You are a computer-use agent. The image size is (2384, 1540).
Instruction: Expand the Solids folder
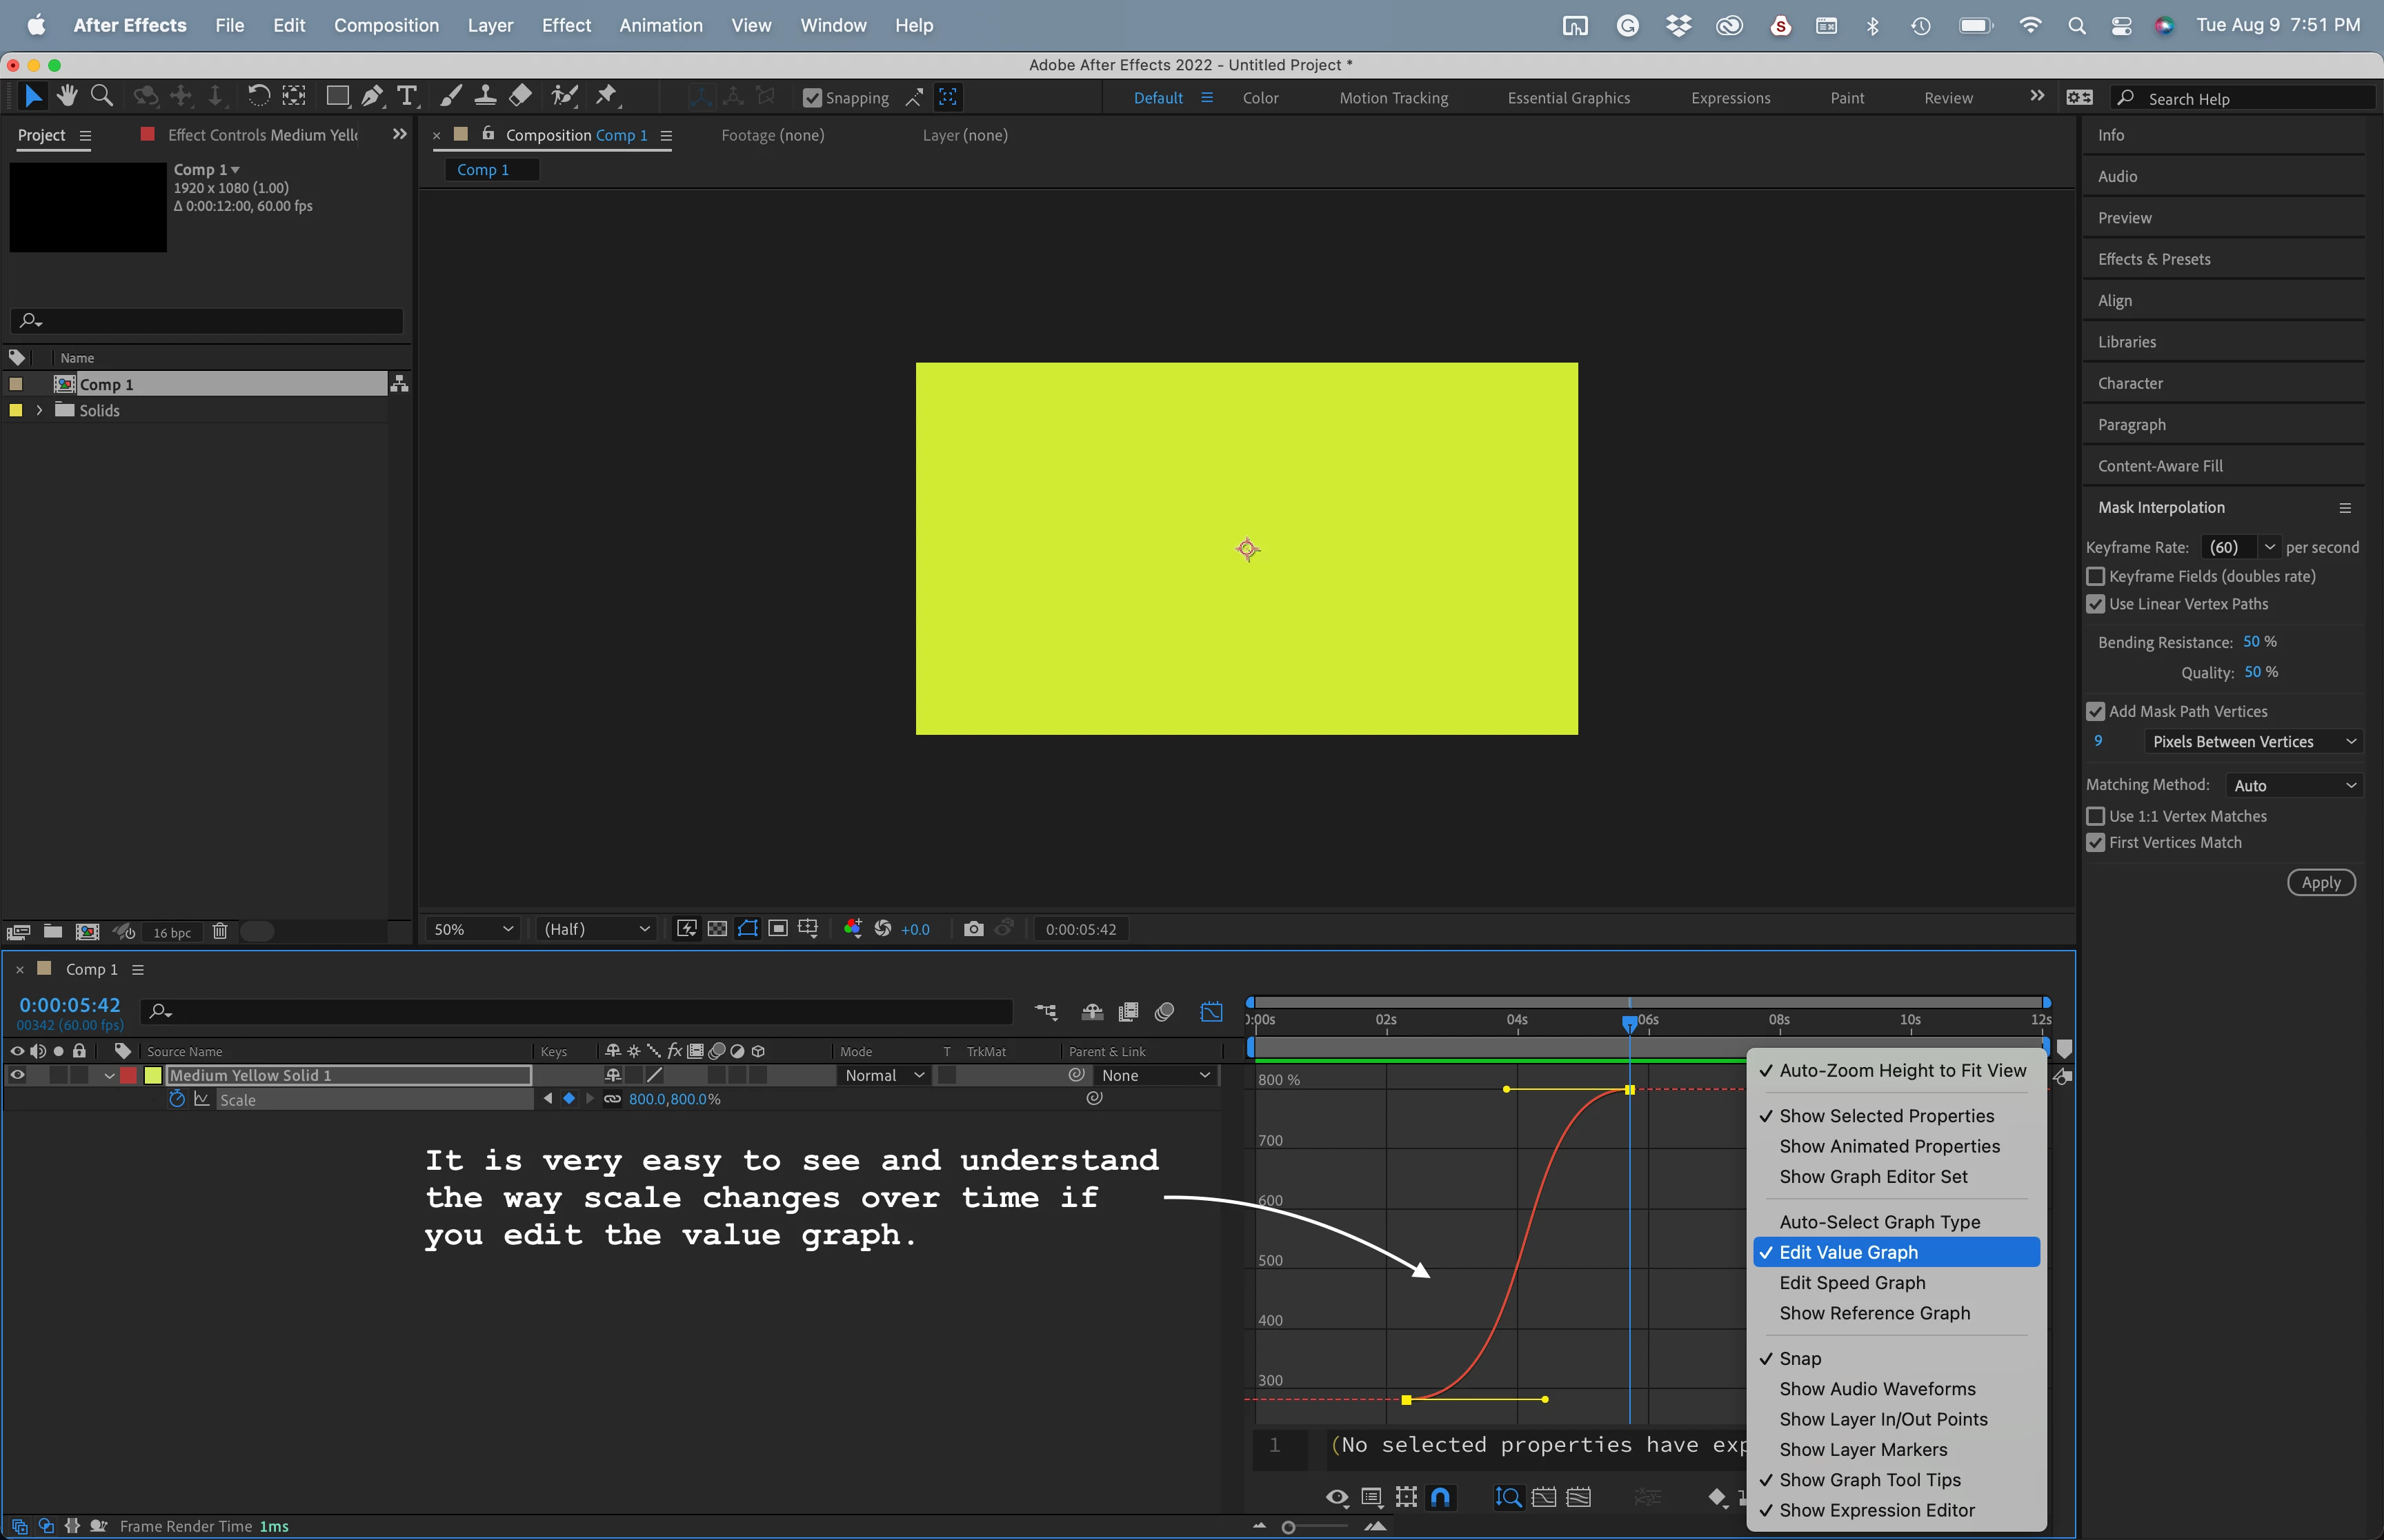point(39,410)
